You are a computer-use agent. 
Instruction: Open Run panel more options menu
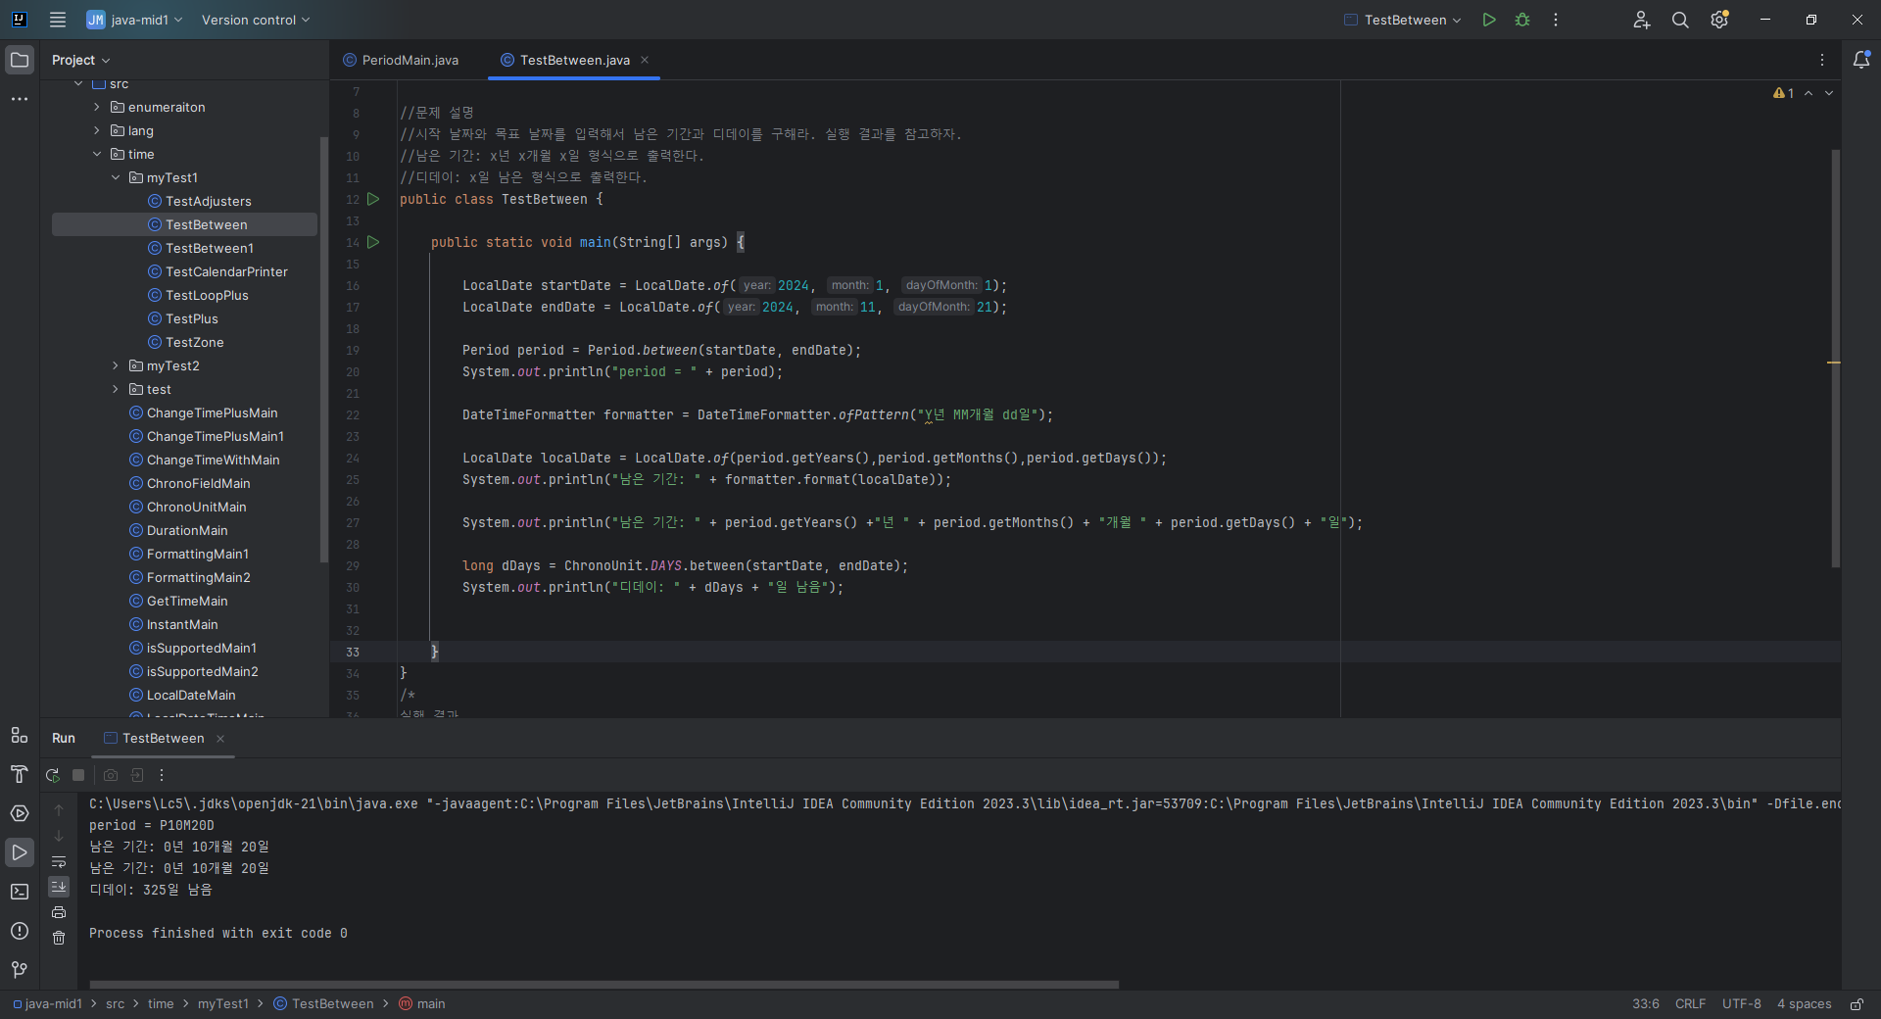[x=162, y=775]
